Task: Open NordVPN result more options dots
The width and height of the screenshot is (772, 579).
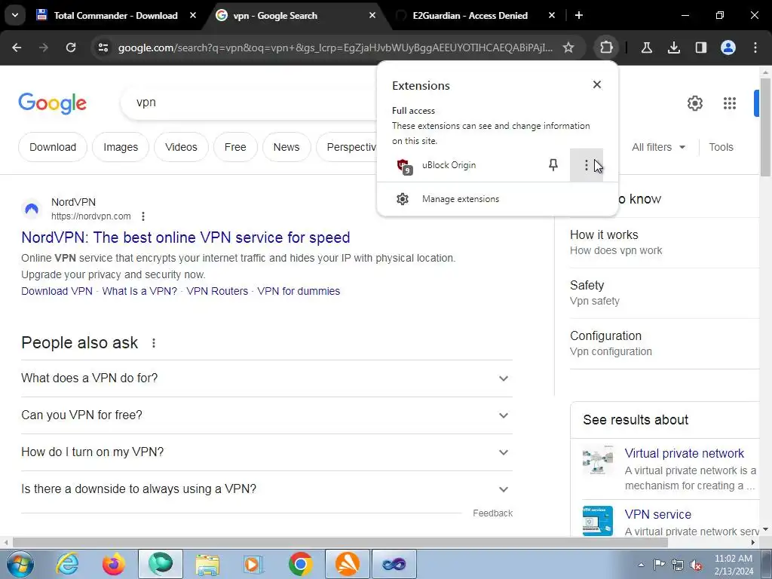Action: pyautogui.click(x=142, y=216)
